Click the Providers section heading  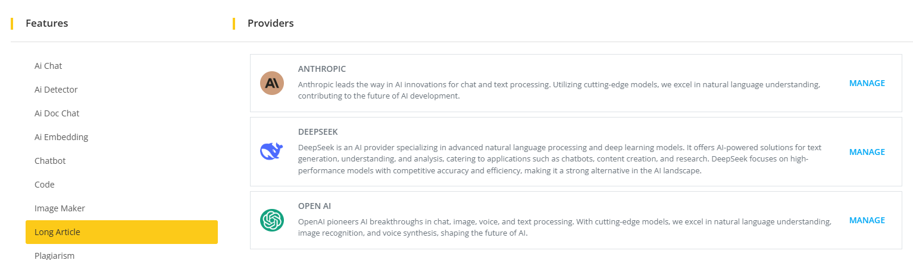[x=270, y=23]
